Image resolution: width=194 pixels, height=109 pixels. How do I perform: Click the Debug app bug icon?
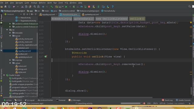pos(74,7)
